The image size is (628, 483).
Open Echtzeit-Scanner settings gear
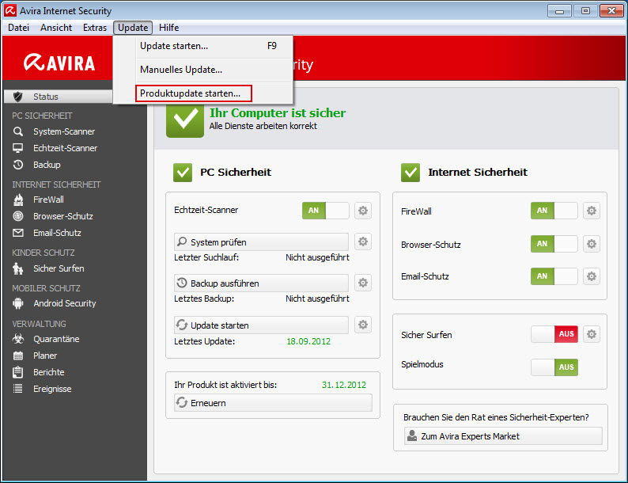pos(363,211)
